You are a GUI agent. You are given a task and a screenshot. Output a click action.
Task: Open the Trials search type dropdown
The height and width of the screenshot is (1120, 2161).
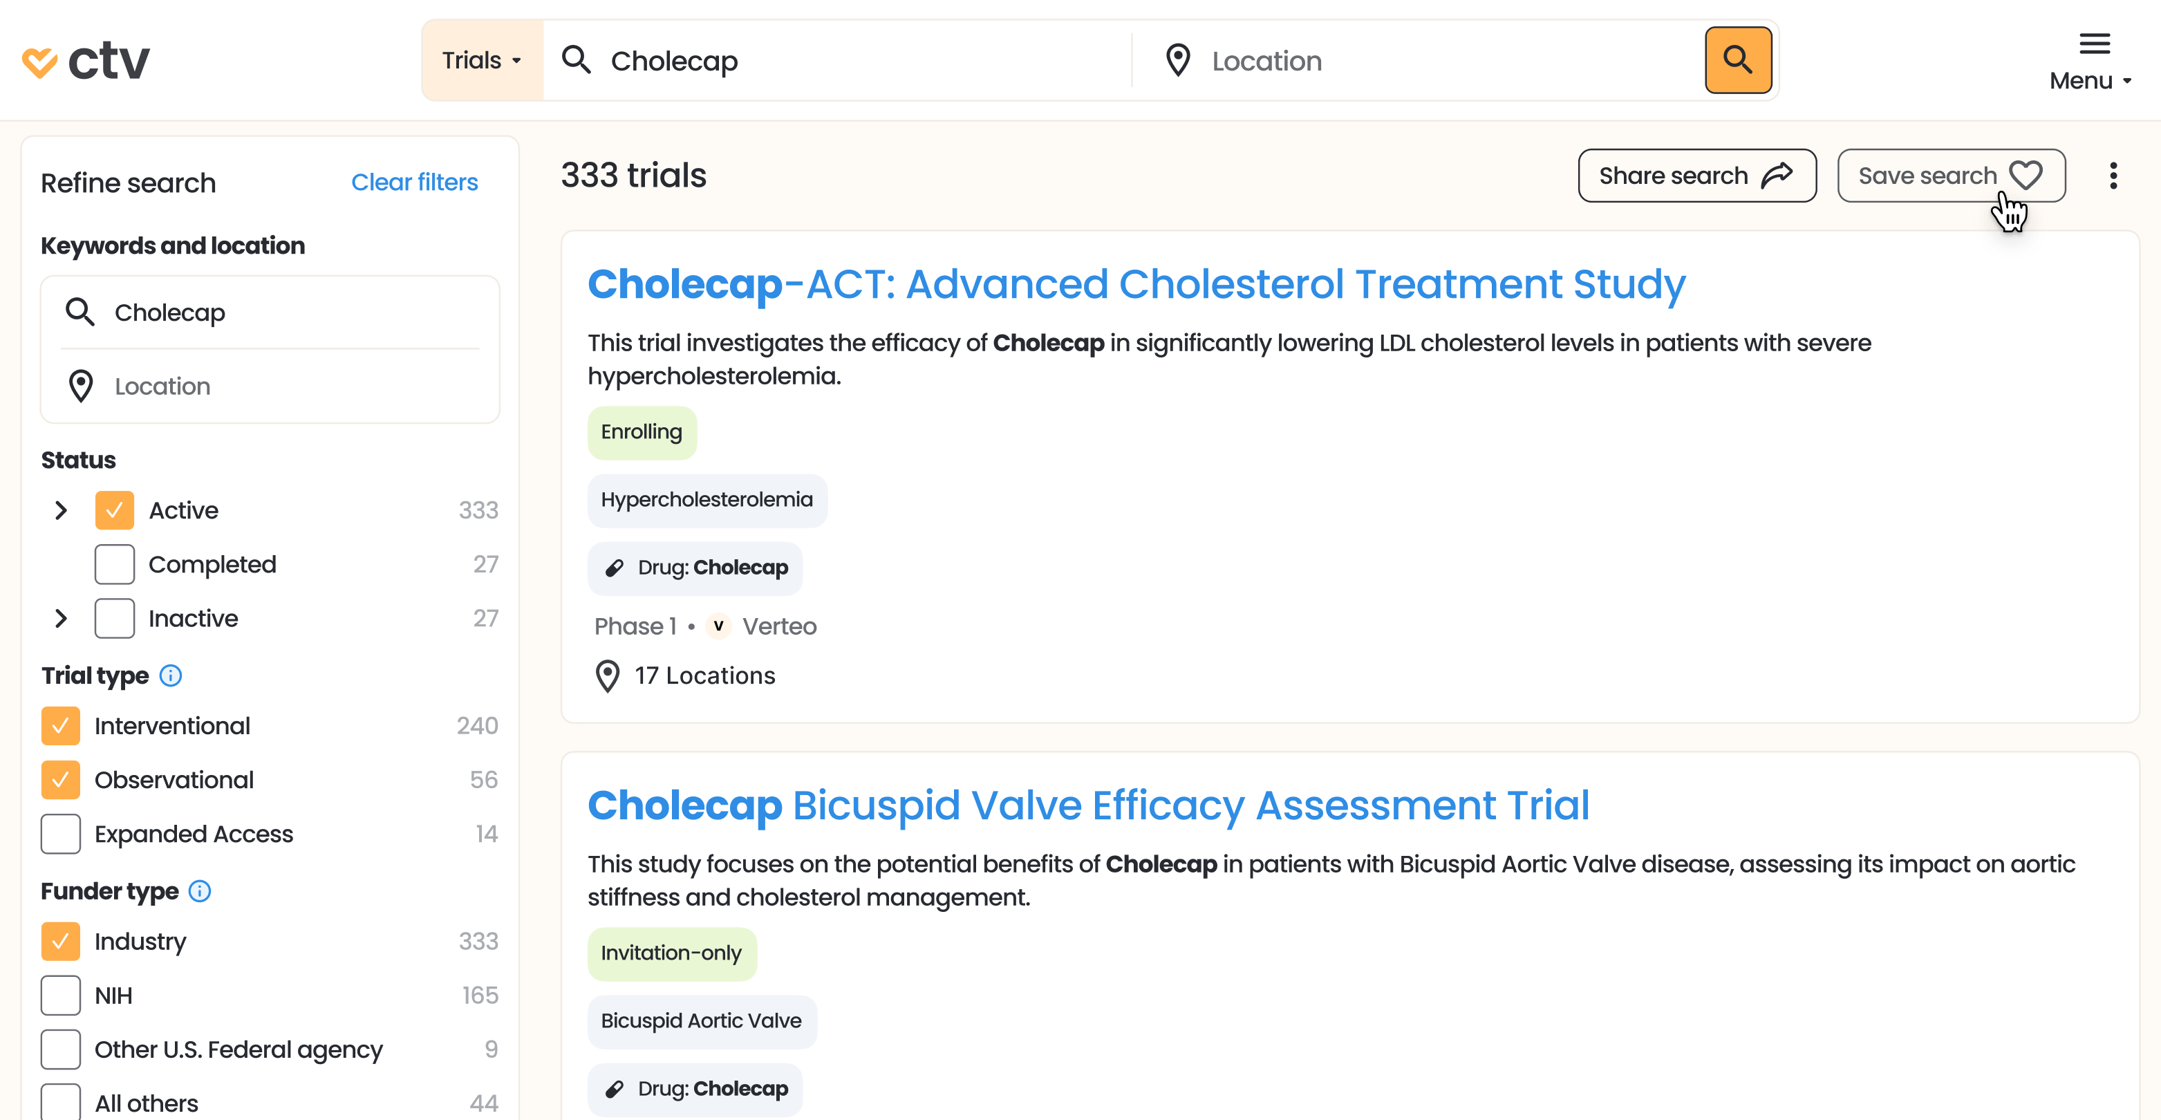pos(483,60)
